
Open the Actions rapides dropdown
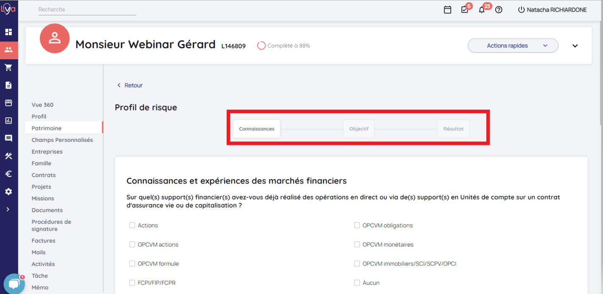513,46
